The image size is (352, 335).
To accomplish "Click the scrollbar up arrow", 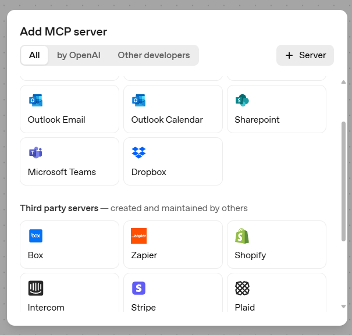I will tap(343, 82).
